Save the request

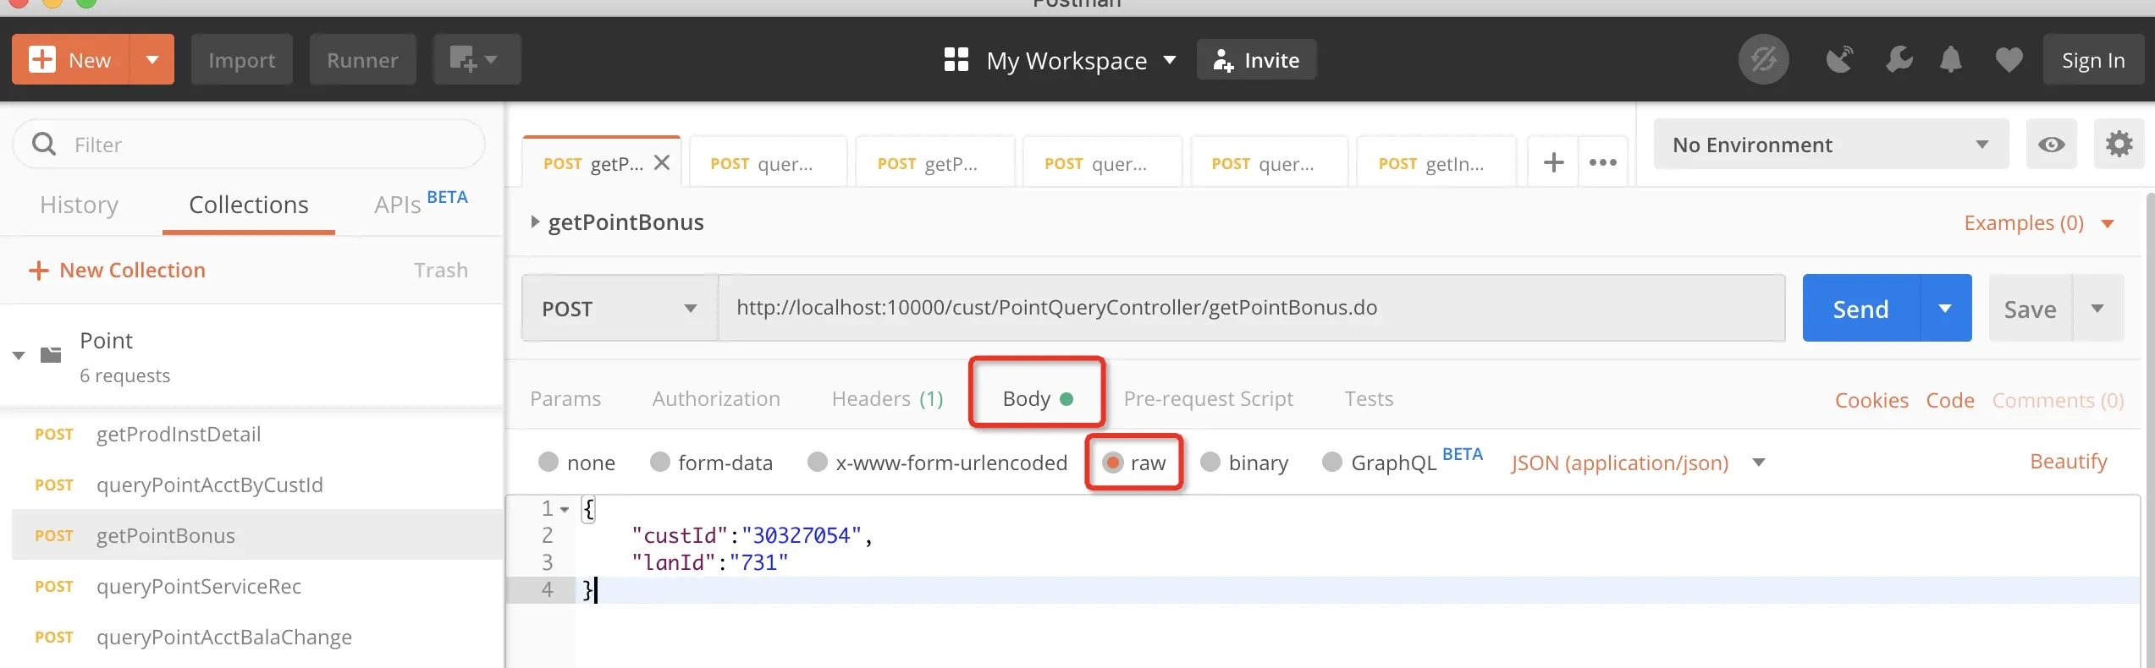coord(2030,308)
